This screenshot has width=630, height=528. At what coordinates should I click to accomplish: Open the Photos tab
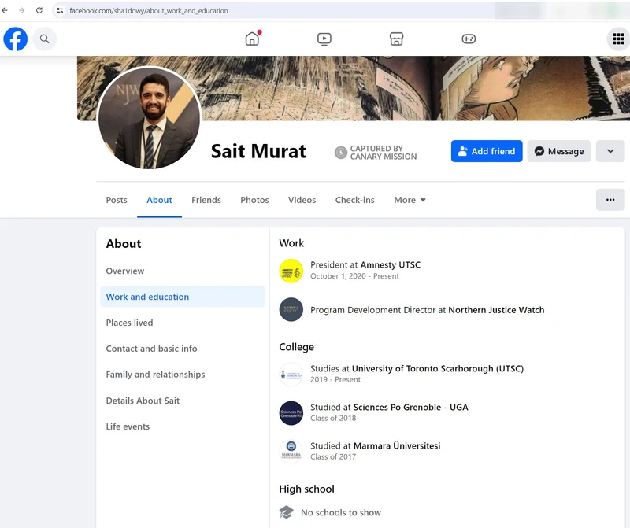(x=254, y=200)
